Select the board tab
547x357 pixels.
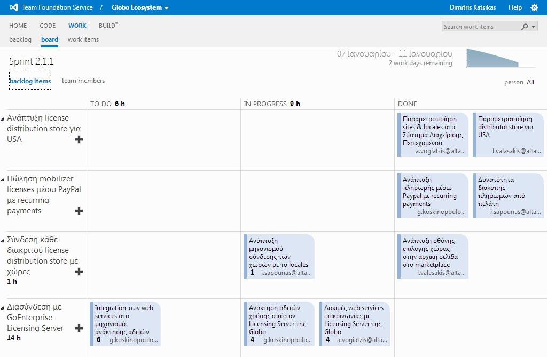click(x=50, y=39)
